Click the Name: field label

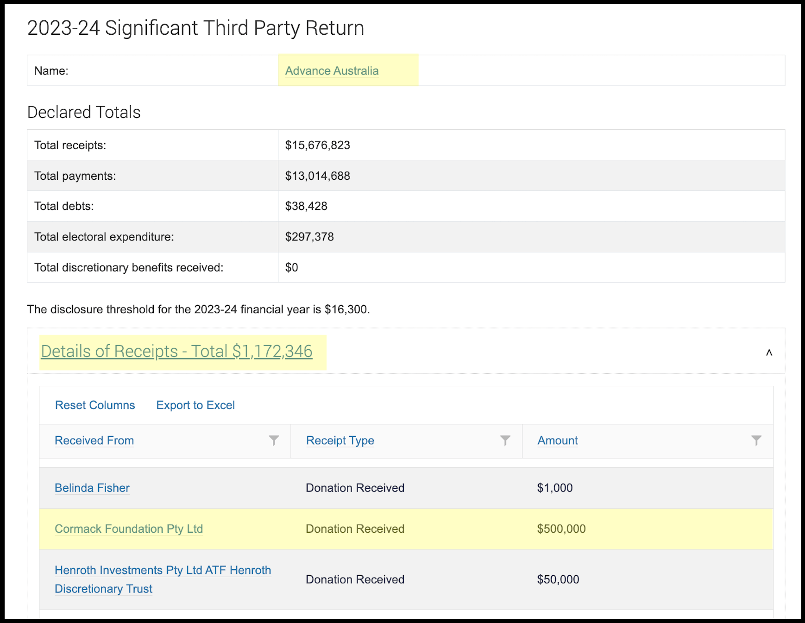click(x=51, y=71)
